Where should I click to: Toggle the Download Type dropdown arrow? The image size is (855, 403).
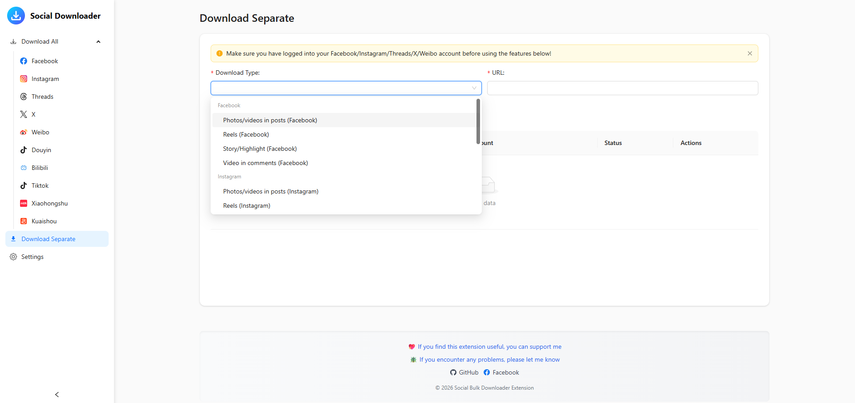[x=474, y=88]
